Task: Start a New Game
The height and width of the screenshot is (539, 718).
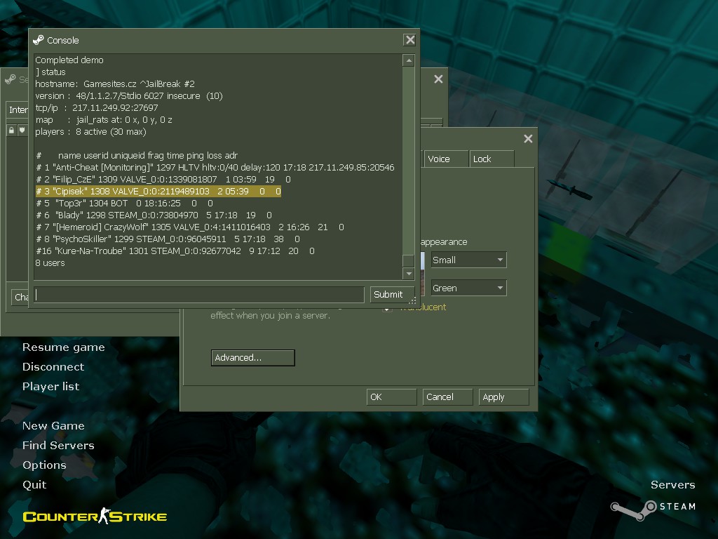Action: 53,426
